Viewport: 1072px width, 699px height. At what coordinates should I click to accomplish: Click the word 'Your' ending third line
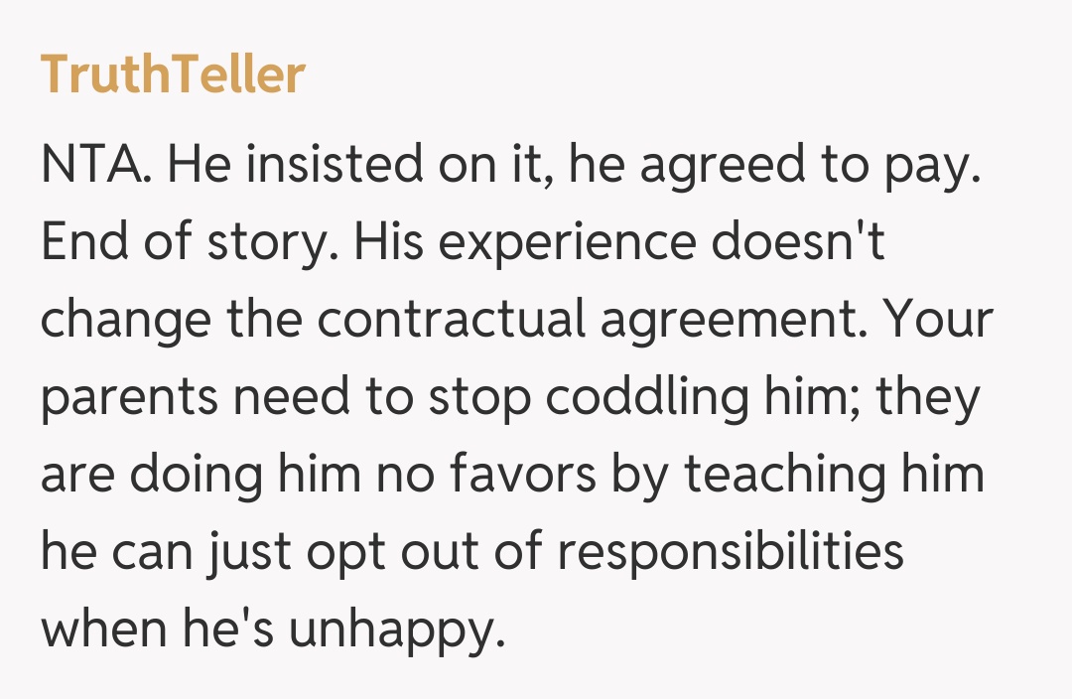938,320
